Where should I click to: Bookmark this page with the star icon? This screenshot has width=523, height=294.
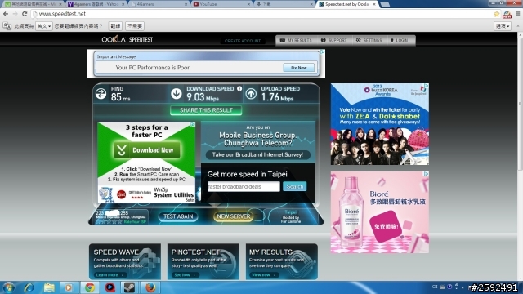click(497, 14)
